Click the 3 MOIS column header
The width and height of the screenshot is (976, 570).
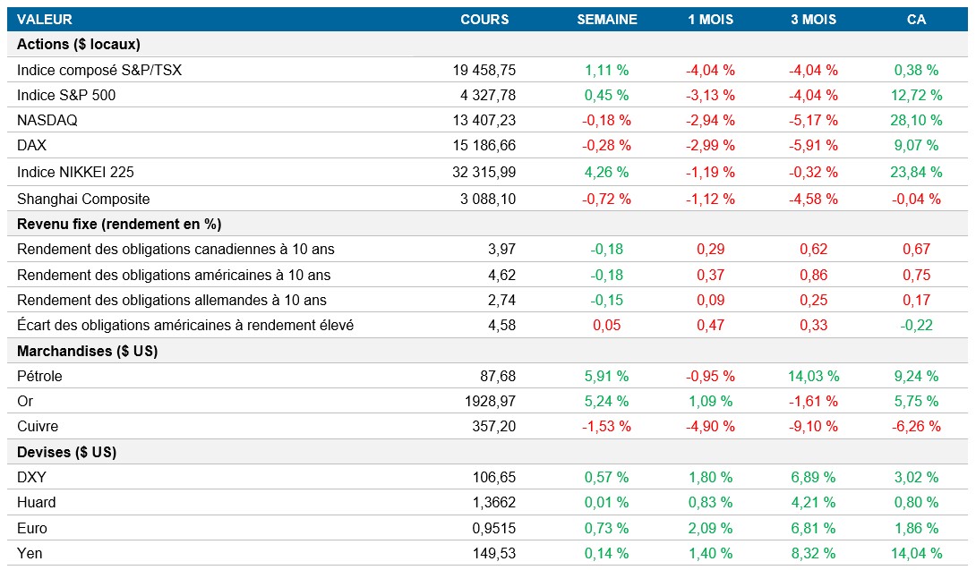[813, 19]
